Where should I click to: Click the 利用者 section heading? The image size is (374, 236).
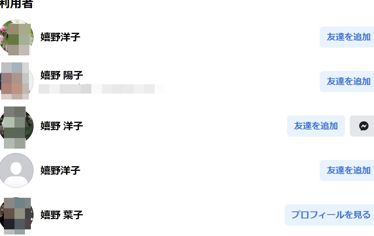(16, 4)
